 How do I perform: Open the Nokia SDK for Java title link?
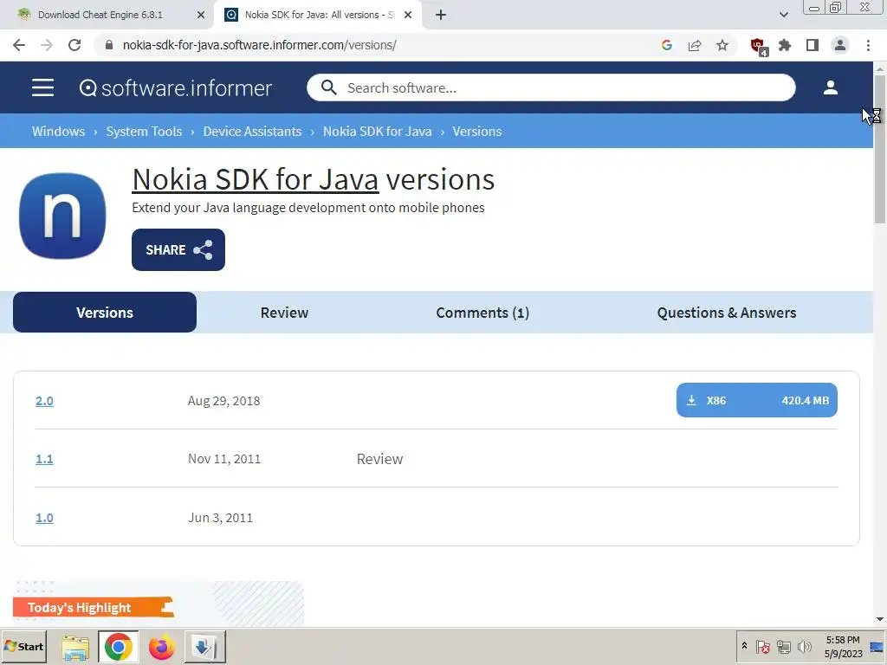point(256,179)
